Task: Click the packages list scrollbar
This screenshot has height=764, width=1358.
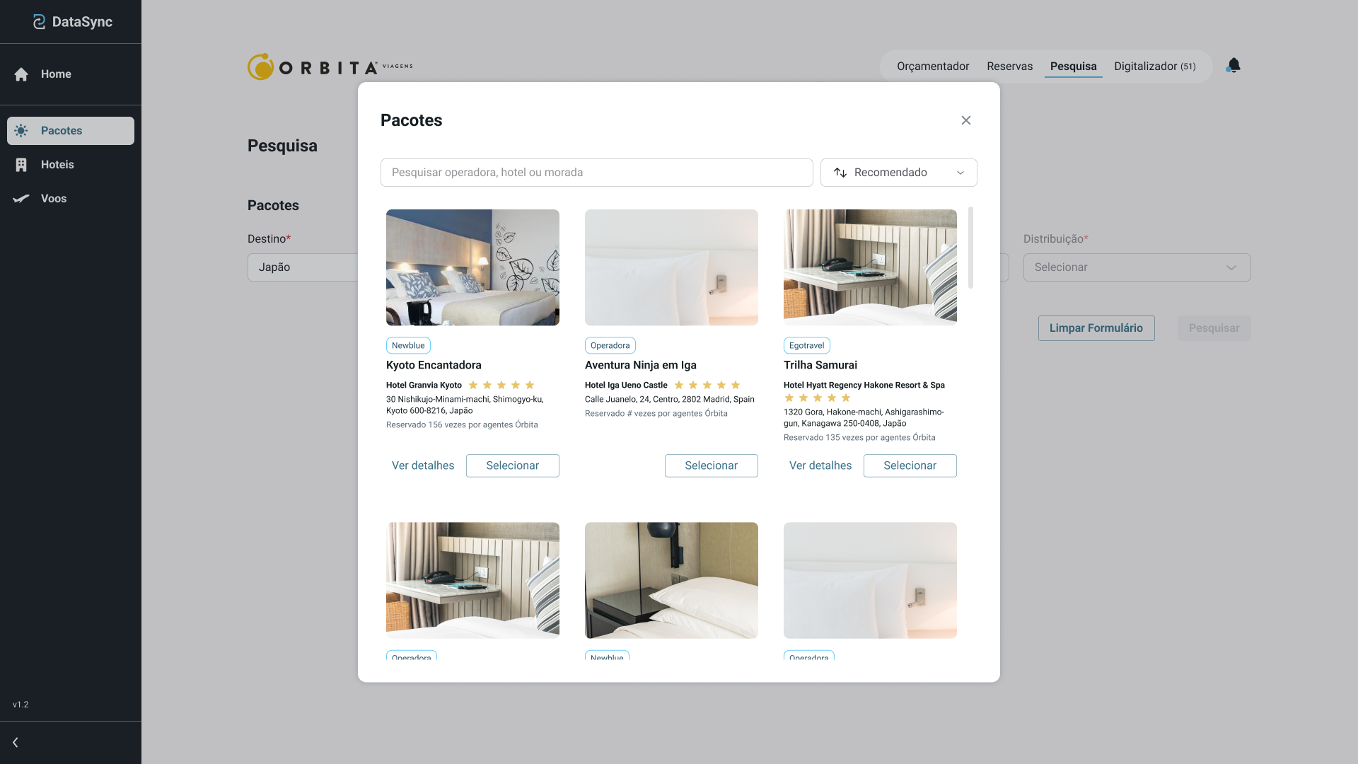Action: pyautogui.click(x=970, y=248)
